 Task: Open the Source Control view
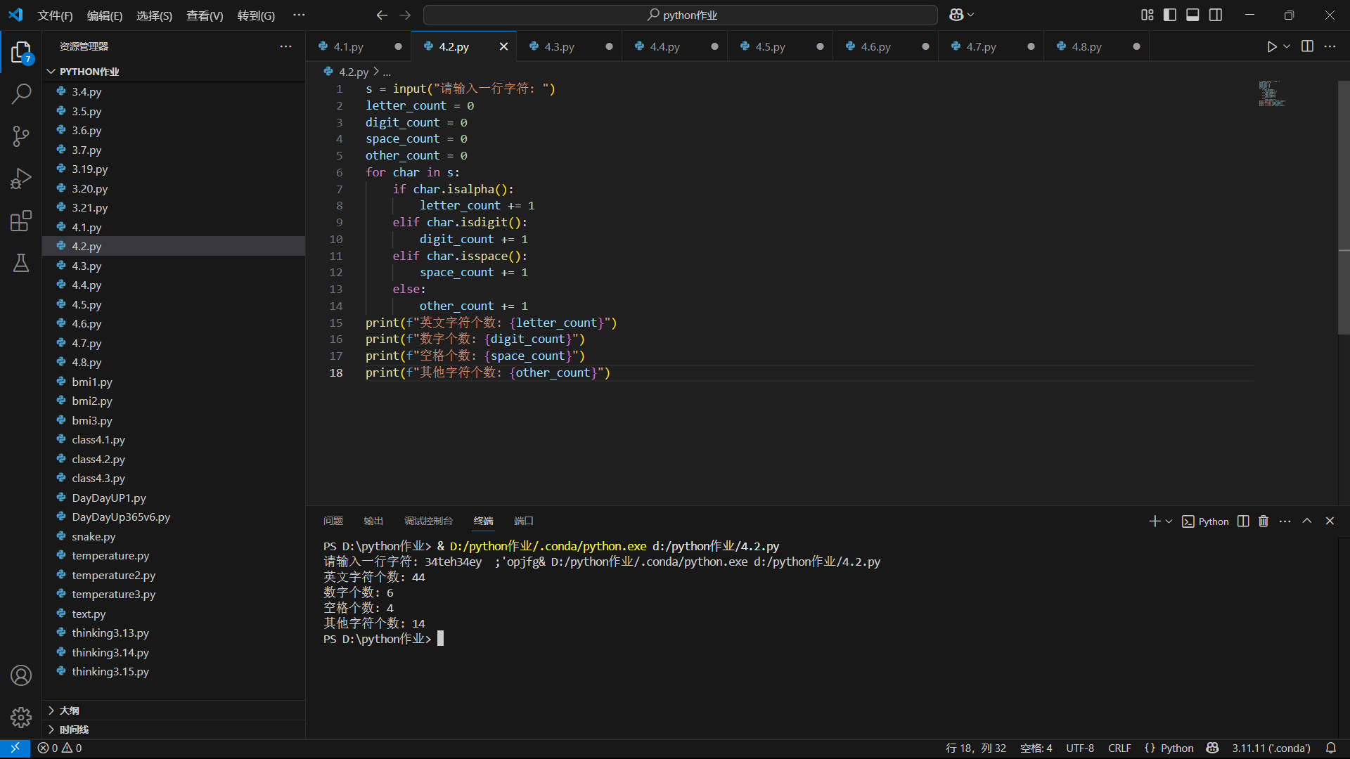coord(21,136)
